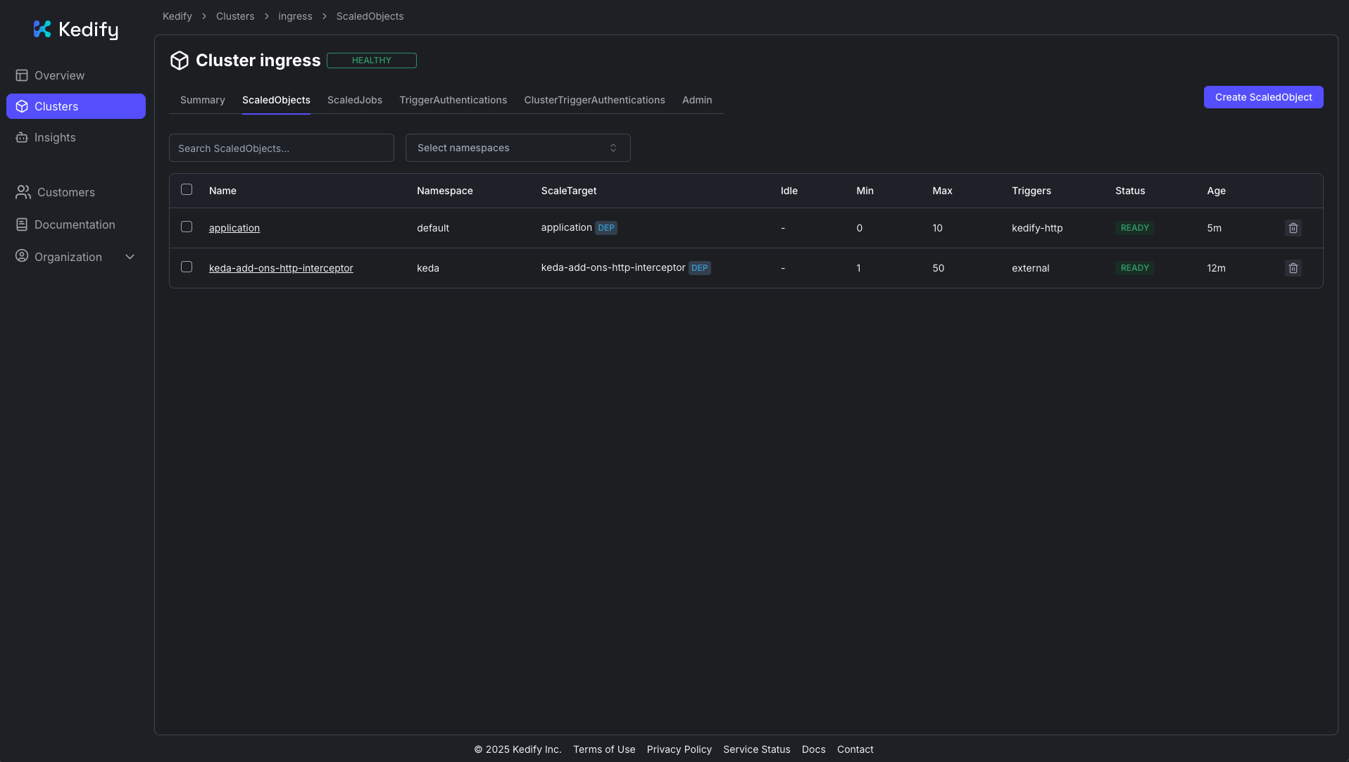Open the Select namespaces dropdown

click(517, 148)
